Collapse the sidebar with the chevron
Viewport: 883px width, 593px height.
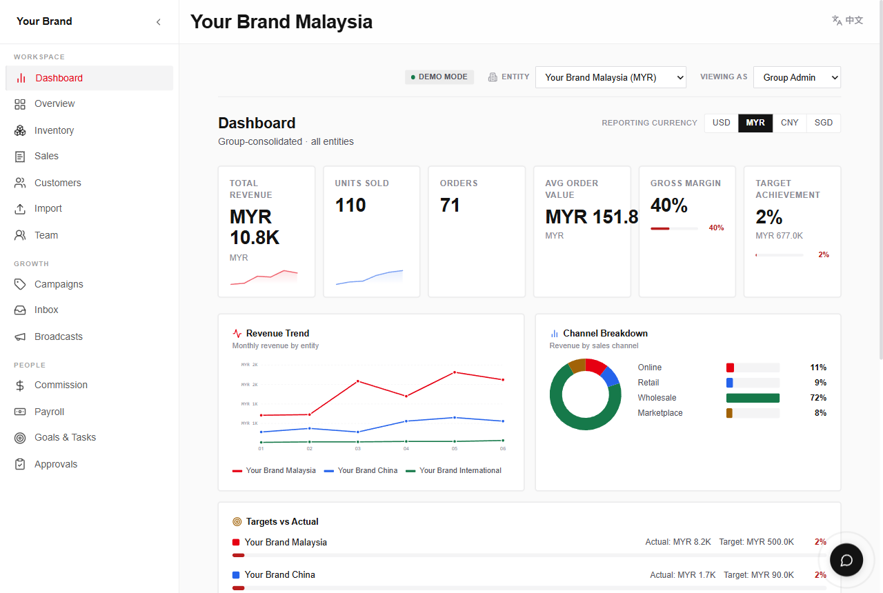[x=158, y=22]
